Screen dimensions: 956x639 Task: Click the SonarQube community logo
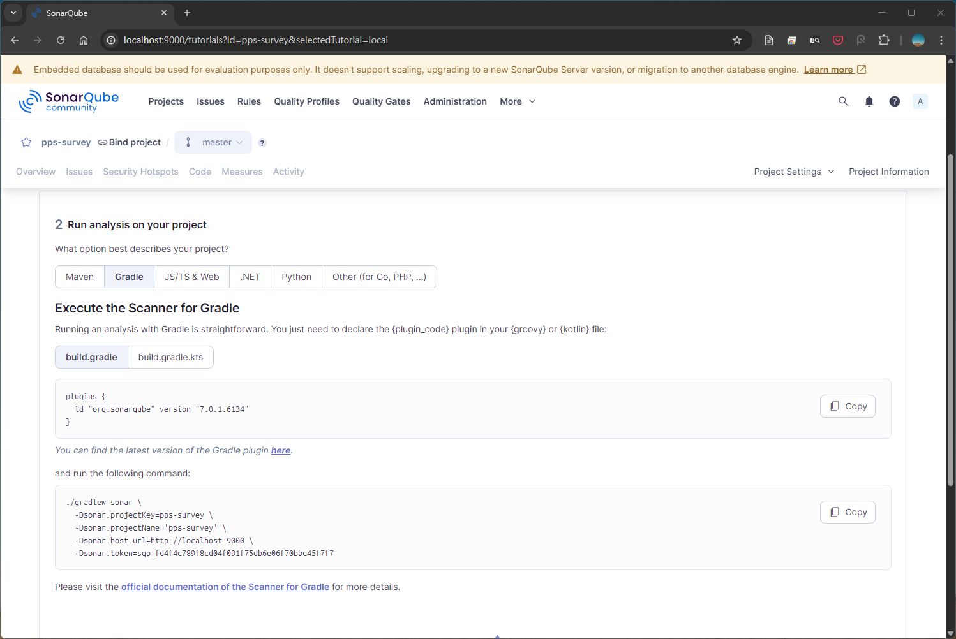69,101
